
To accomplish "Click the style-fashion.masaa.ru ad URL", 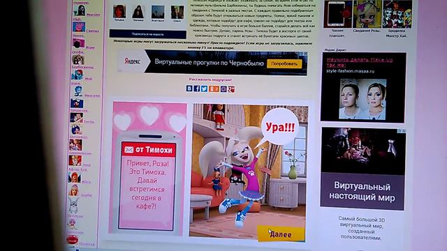I will [351, 71].
